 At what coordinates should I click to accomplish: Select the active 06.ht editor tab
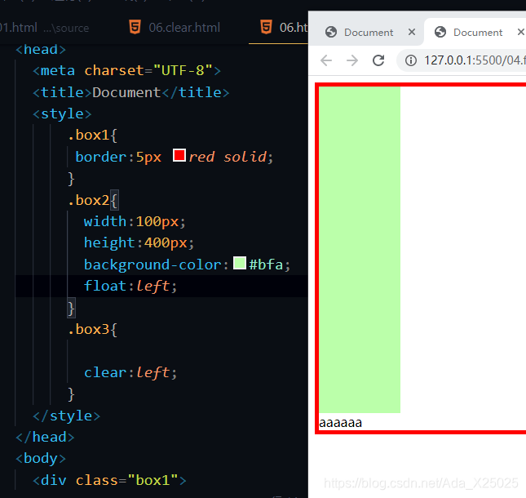278,28
